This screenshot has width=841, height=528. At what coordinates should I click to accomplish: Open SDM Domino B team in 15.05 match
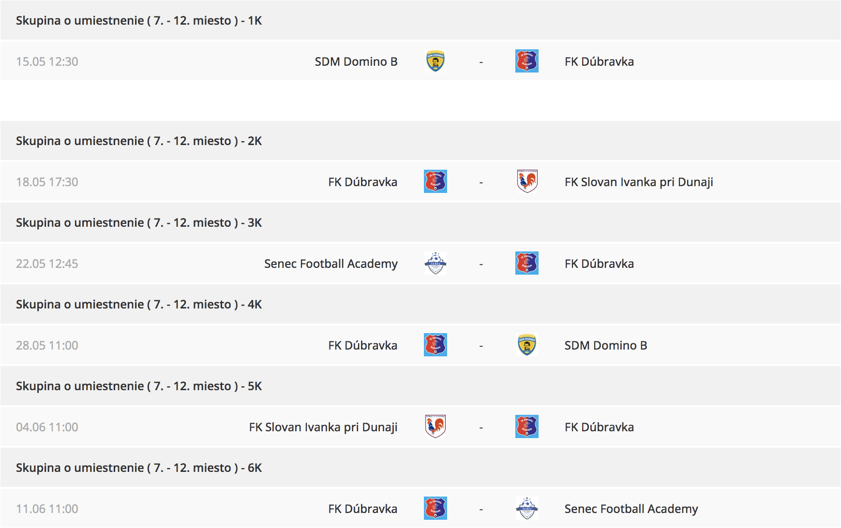tap(356, 62)
